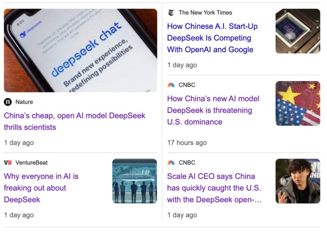Click the "17 hours ago" timestamp

point(187,143)
